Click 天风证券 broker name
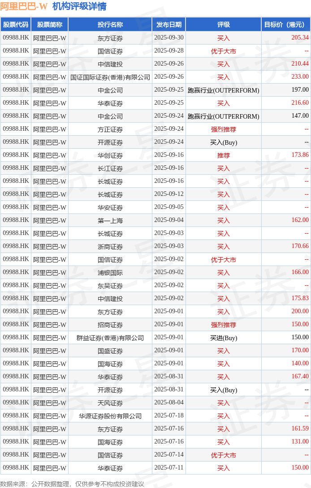 tap(110, 403)
